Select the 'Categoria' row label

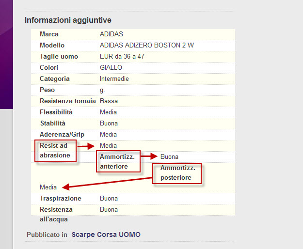(55, 79)
